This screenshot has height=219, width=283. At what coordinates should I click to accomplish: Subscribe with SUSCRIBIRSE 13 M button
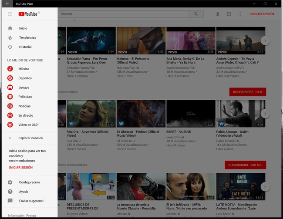pyautogui.click(x=248, y=92)
